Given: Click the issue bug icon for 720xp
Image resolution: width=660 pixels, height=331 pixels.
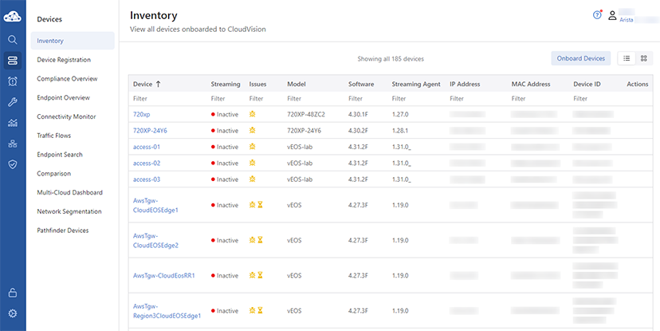Looking at the screenshot, I should tap(252, 114).
